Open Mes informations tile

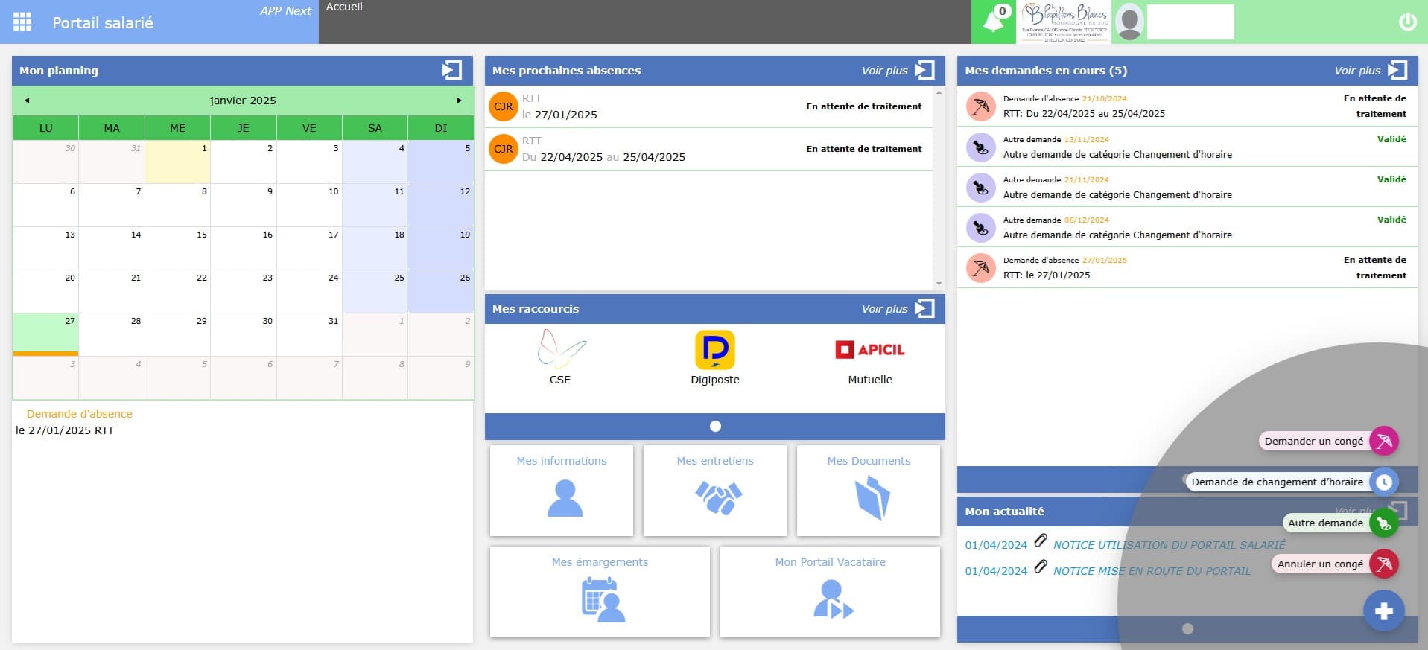tap(561, 490)
